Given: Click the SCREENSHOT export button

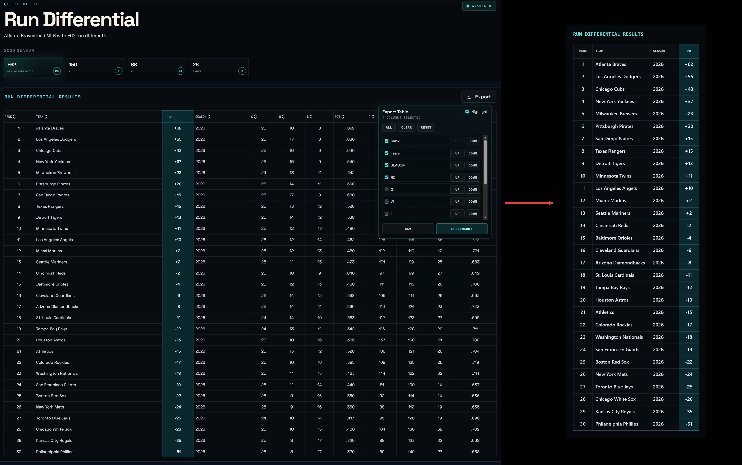Looking at the screenshot, I should point(461,229).
